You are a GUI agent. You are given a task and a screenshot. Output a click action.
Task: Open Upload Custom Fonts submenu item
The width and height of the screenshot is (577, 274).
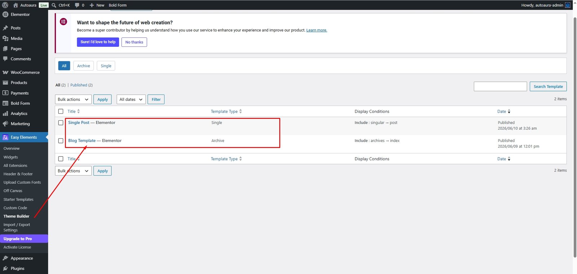pyautogui.click(x=22, y=182)
